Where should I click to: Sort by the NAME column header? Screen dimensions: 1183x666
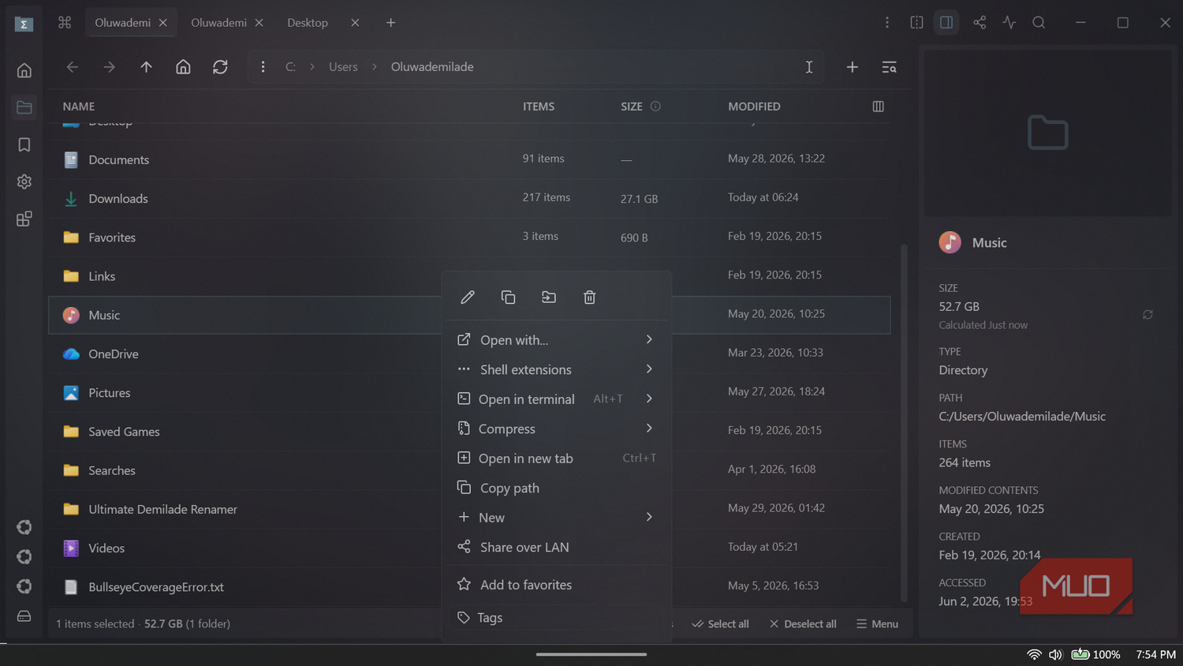[79, 107]
